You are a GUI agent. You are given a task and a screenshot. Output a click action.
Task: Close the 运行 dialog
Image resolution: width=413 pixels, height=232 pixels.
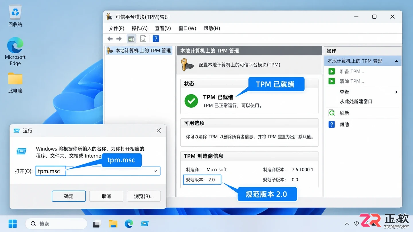click(x=159, y=131)
